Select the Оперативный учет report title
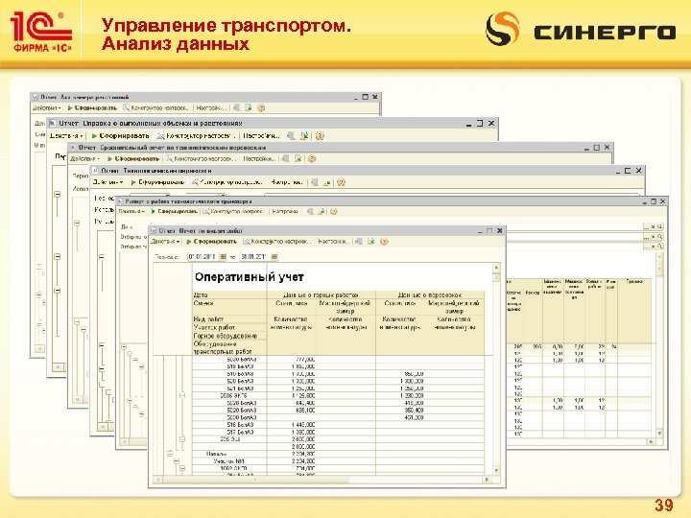 [x=249, y=277]
